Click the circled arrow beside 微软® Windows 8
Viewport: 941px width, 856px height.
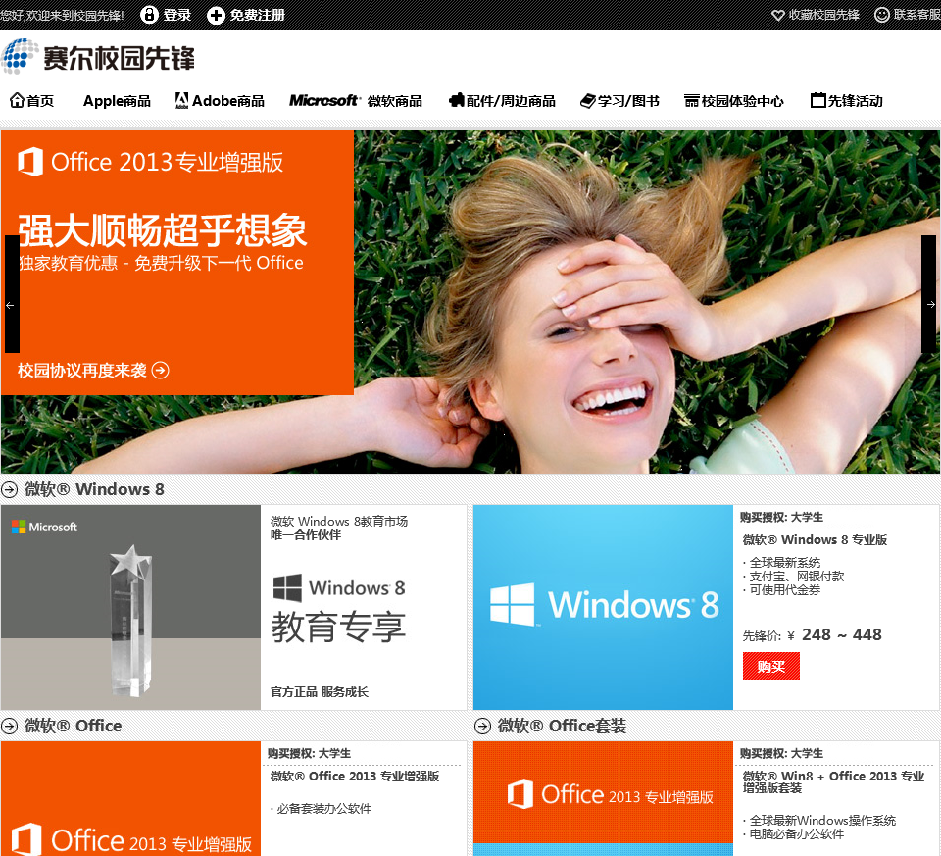[9, 490]
